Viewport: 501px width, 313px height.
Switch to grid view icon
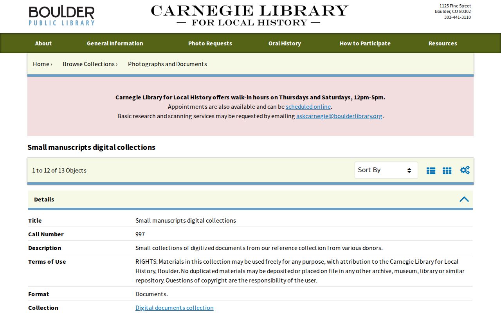[x=447, y=171]
